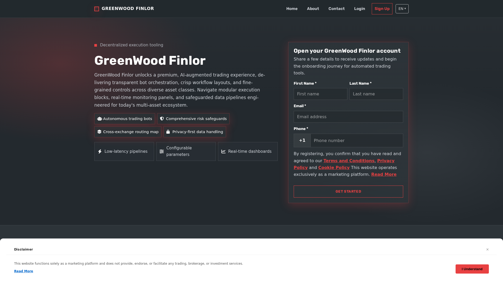The height and width of the screenshot is (283, 503).
Task: Click the chart icon on Real-time dashboards
Action: (223, 151)
